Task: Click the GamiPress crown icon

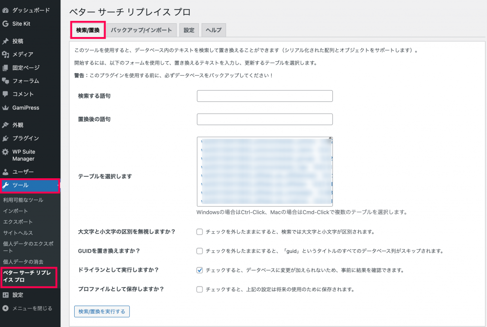Action: coord(5,108)
